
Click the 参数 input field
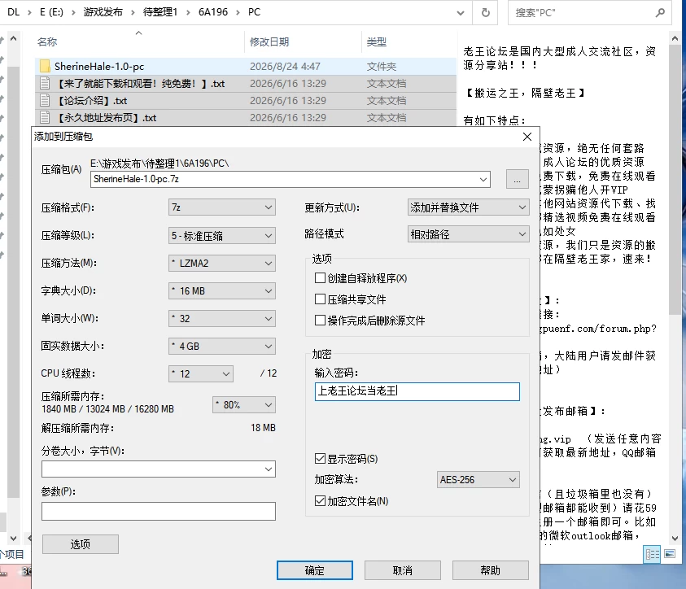point(159,511)
